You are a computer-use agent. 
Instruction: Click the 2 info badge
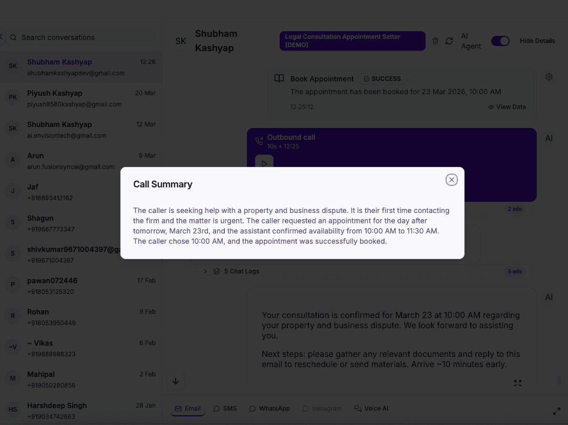pos(515,209)
